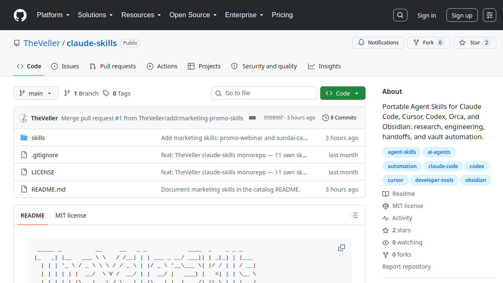Click the book icon next to Readme
The image size is (503, 283).
[386, 194]
